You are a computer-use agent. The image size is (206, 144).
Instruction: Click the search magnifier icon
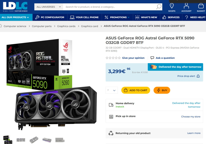click(159, 7)
